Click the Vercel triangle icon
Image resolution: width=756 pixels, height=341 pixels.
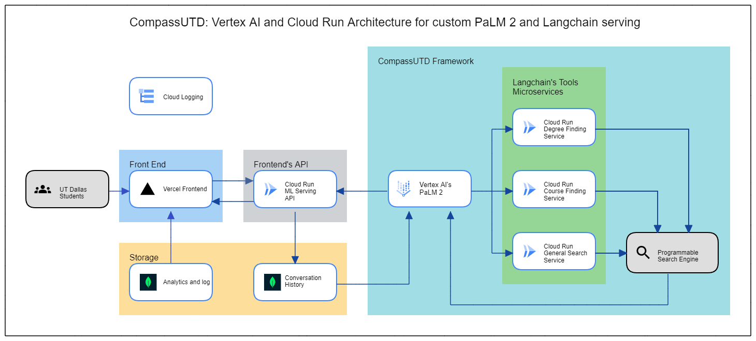click(x=148, y=189)
